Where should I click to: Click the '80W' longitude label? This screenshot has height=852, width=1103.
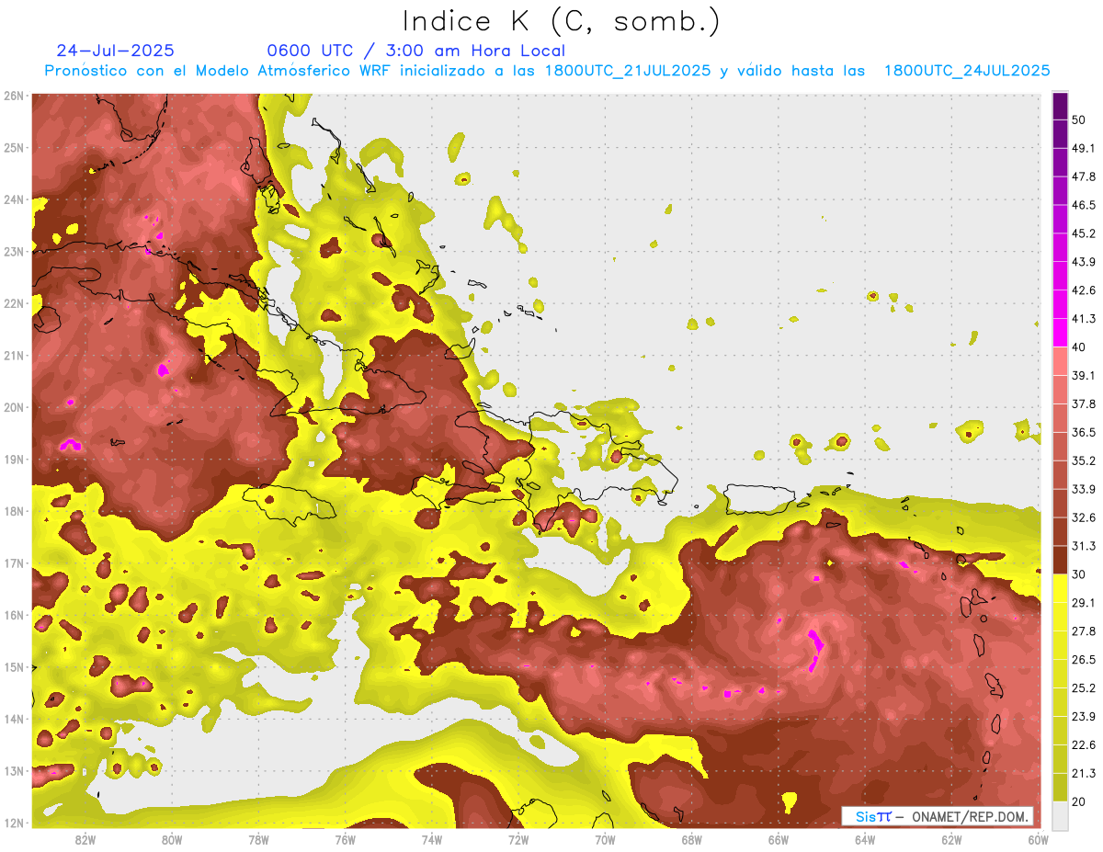[x=172, y=839]
